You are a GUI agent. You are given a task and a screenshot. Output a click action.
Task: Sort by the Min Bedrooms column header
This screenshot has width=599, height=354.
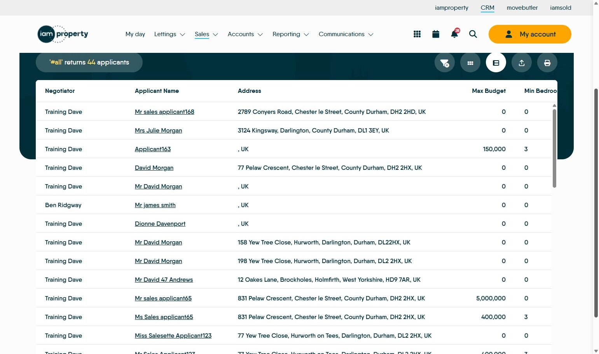(541, 91)
